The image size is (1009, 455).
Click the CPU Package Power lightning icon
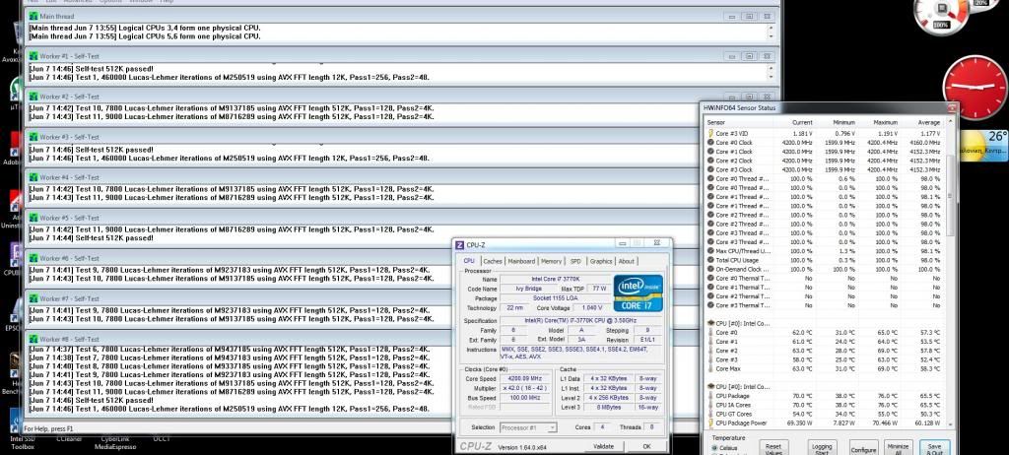pos(710,423)
